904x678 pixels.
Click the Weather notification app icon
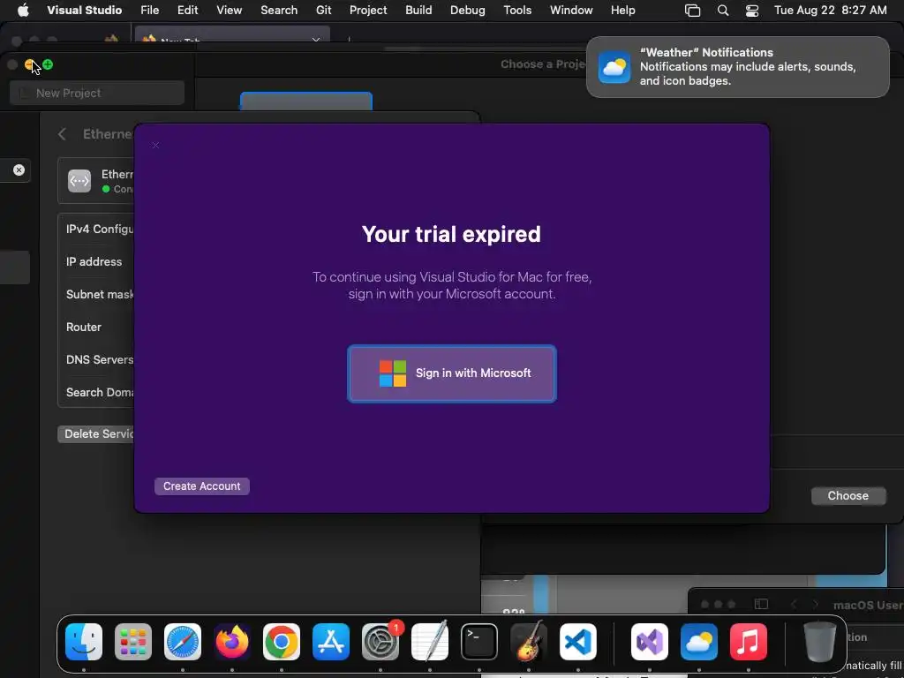[614, 67]
